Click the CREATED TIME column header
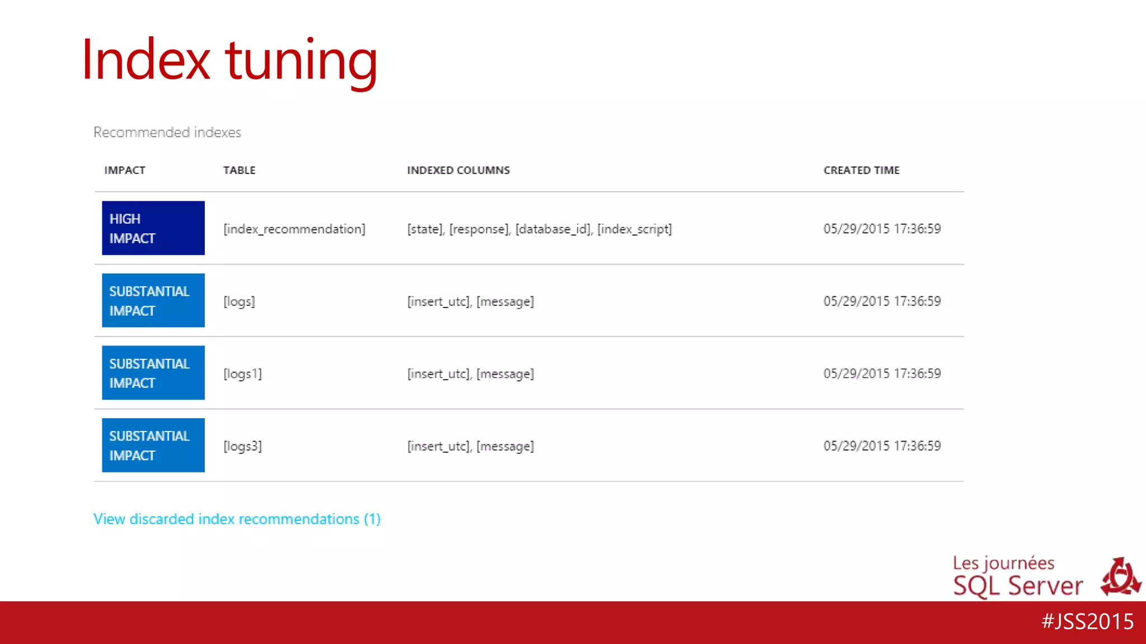The height and width of the screenshot is (644, 1146). [x=861, y=171]
